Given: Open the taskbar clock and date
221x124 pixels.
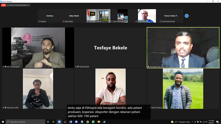Looking at the screenshot, I should 211,122.
